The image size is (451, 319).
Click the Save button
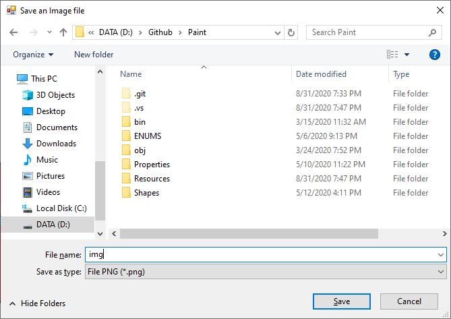pyautogui.click(x=342, y=301)
